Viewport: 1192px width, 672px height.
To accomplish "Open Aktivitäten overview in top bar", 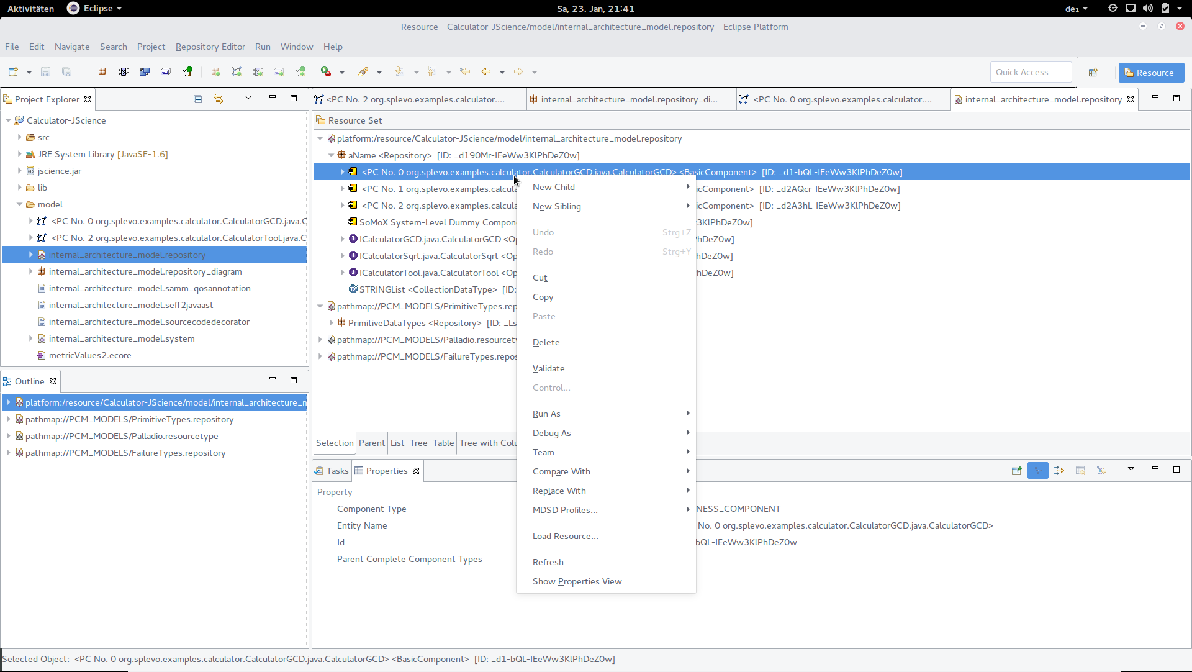I will (x=30, y=8).
